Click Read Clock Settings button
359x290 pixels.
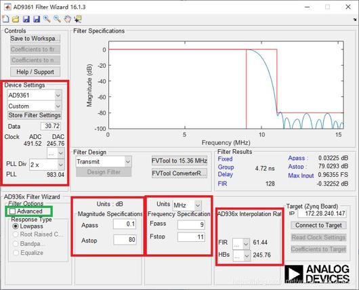tap(318, 237)
